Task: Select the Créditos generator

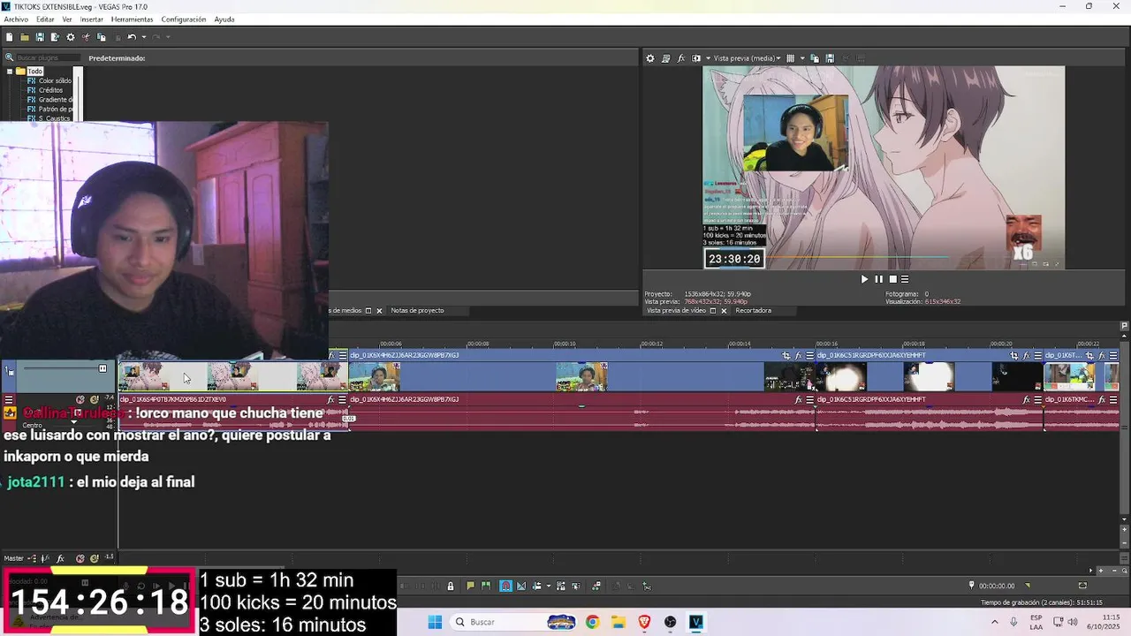Action: [50, 90]
